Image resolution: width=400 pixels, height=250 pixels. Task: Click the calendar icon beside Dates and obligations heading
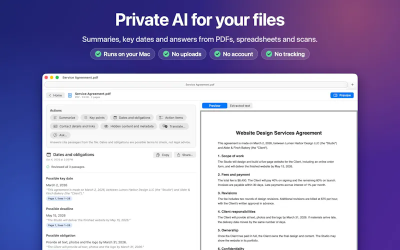tap(48, 154)
